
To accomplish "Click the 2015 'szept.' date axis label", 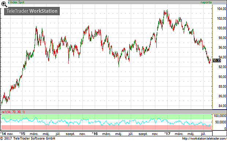I will [70, 134].
